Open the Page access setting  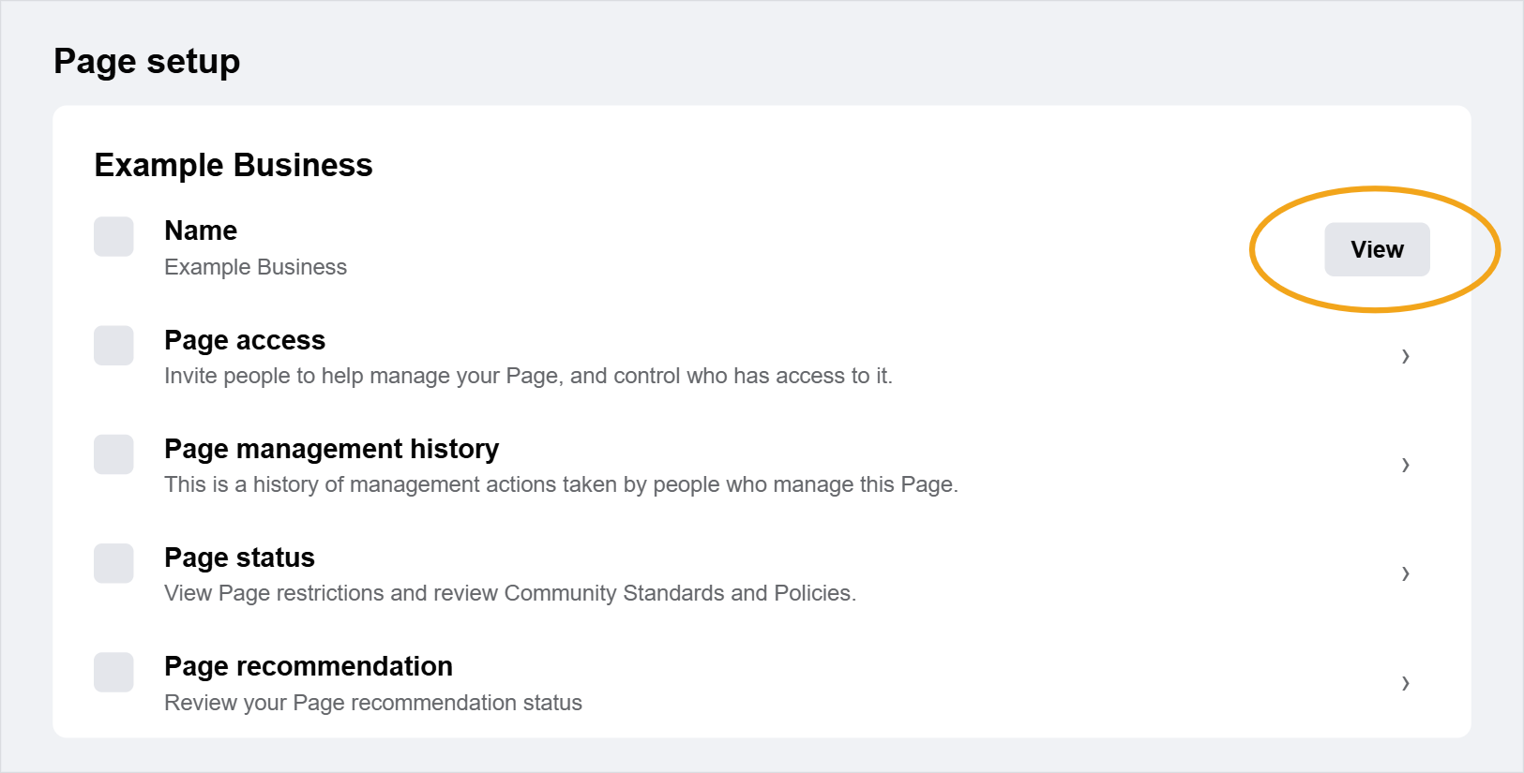[762, 357]
